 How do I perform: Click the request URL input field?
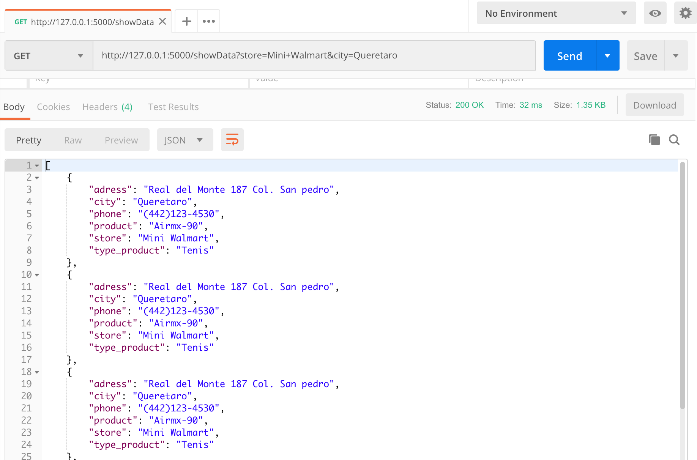coord(314,55)
